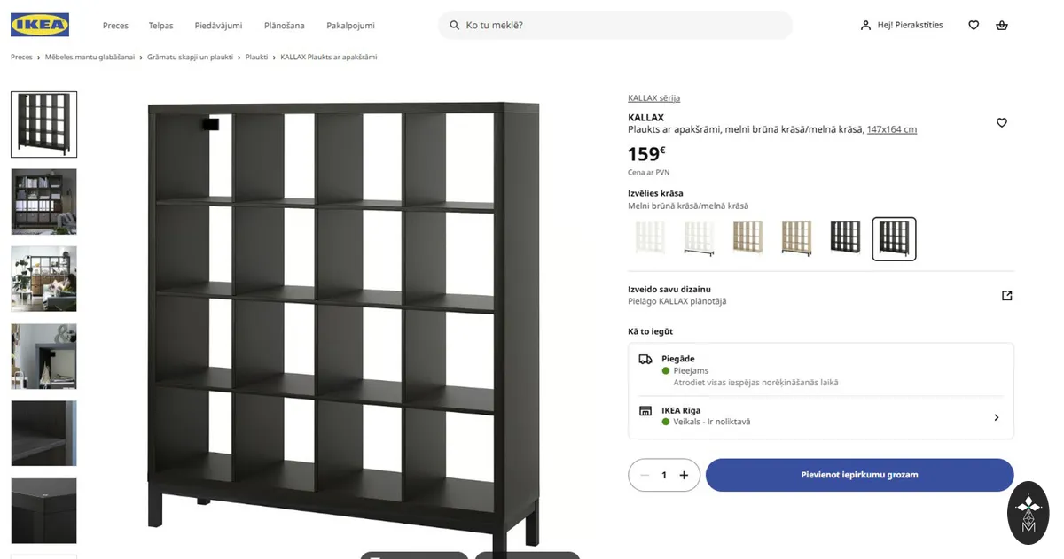Select the white KALLAX colour variant

[x=650, y=238]
